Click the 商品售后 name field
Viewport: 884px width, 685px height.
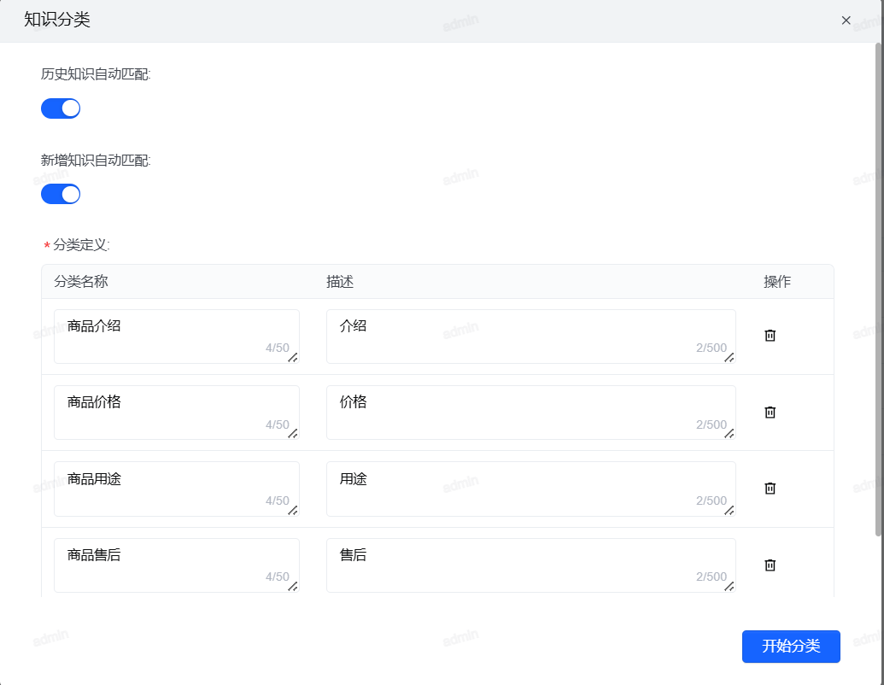[x=176, y=565]
